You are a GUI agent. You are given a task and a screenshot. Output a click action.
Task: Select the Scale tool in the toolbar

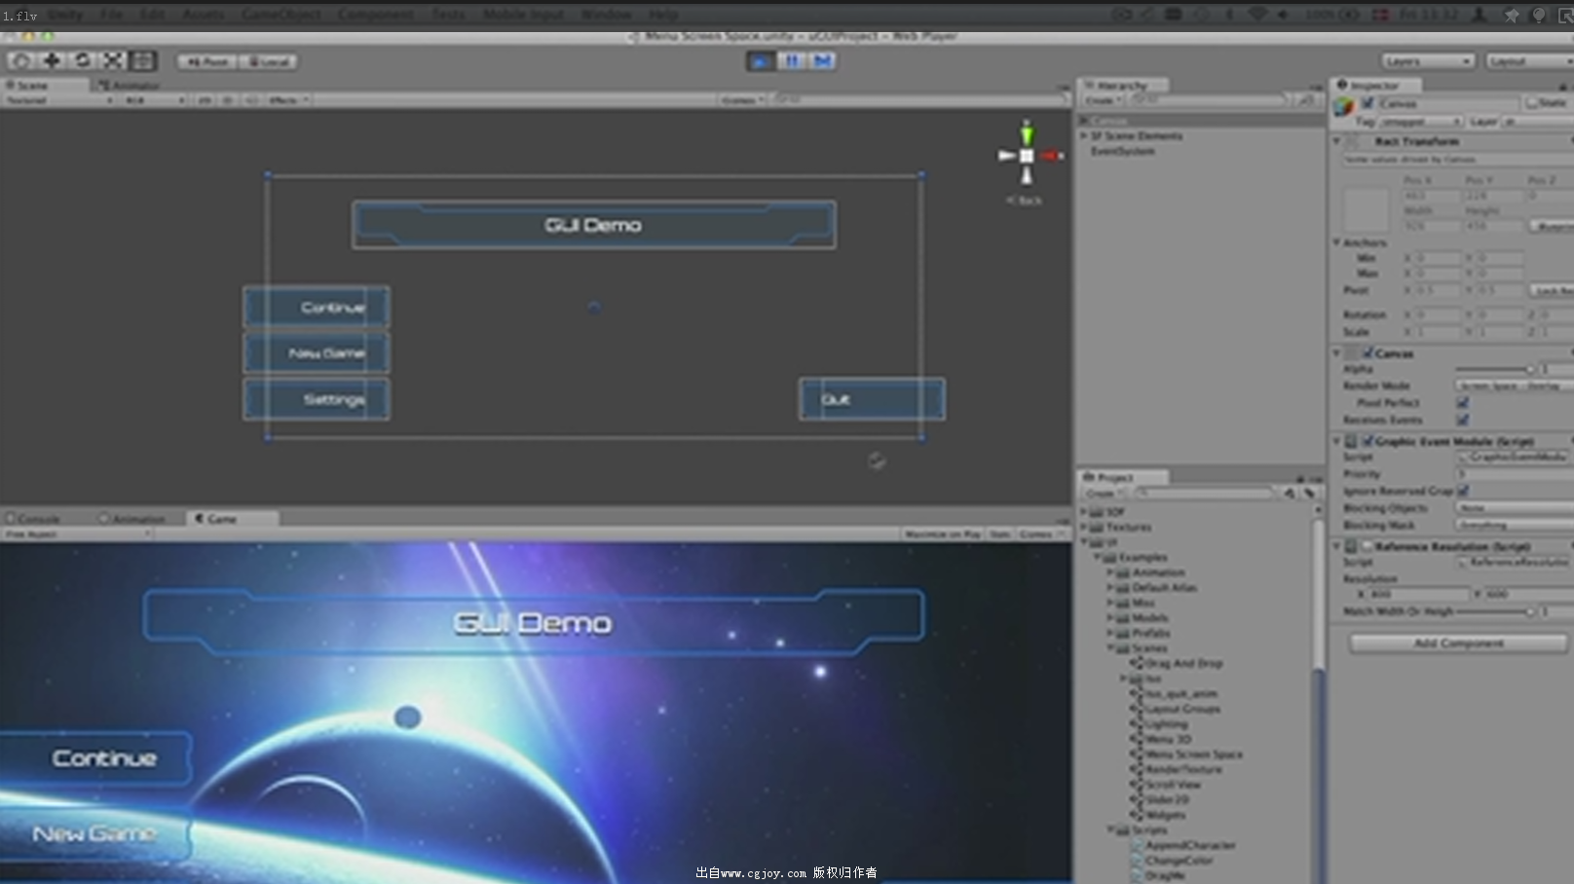[113, 60]
